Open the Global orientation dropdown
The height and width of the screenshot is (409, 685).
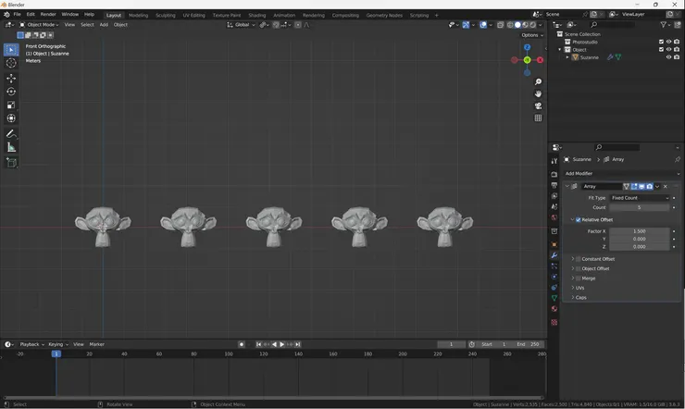[241, 25]
